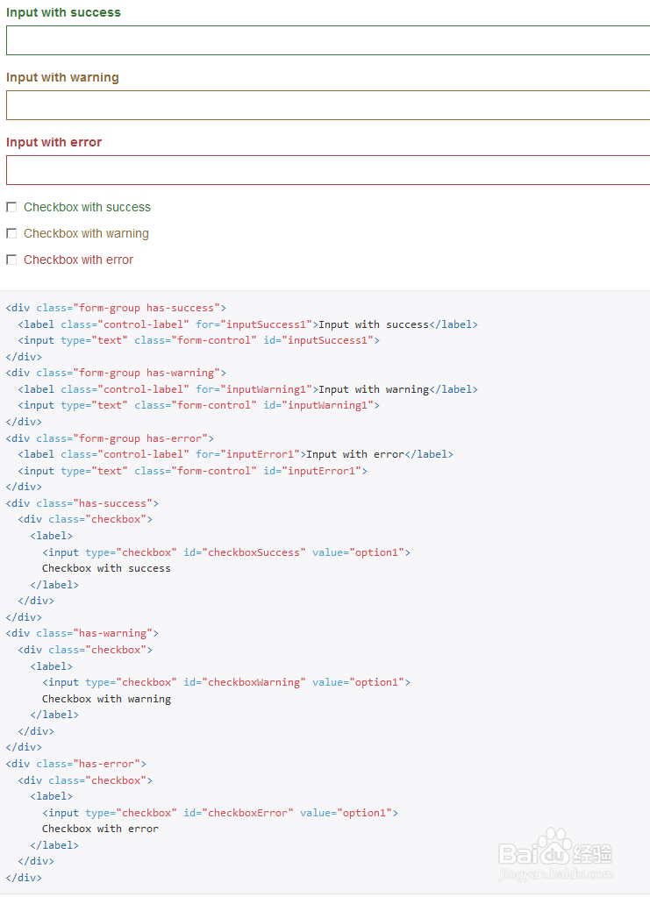Click the "Input with error" heading label
Viewport: 650px width, 897px height.
click(54, 142)
